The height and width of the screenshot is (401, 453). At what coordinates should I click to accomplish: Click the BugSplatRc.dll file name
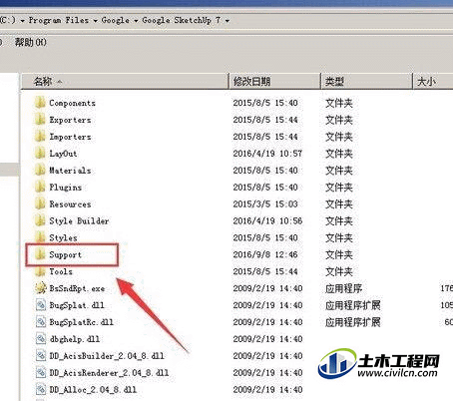pos(82,322)
